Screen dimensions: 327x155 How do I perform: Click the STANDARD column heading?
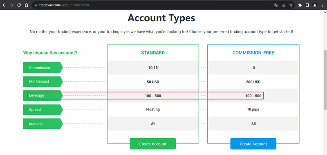pyautogui.click(x=153, y=53)
